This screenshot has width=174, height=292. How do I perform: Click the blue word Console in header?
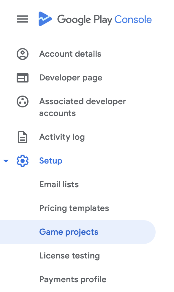[133, 19]
